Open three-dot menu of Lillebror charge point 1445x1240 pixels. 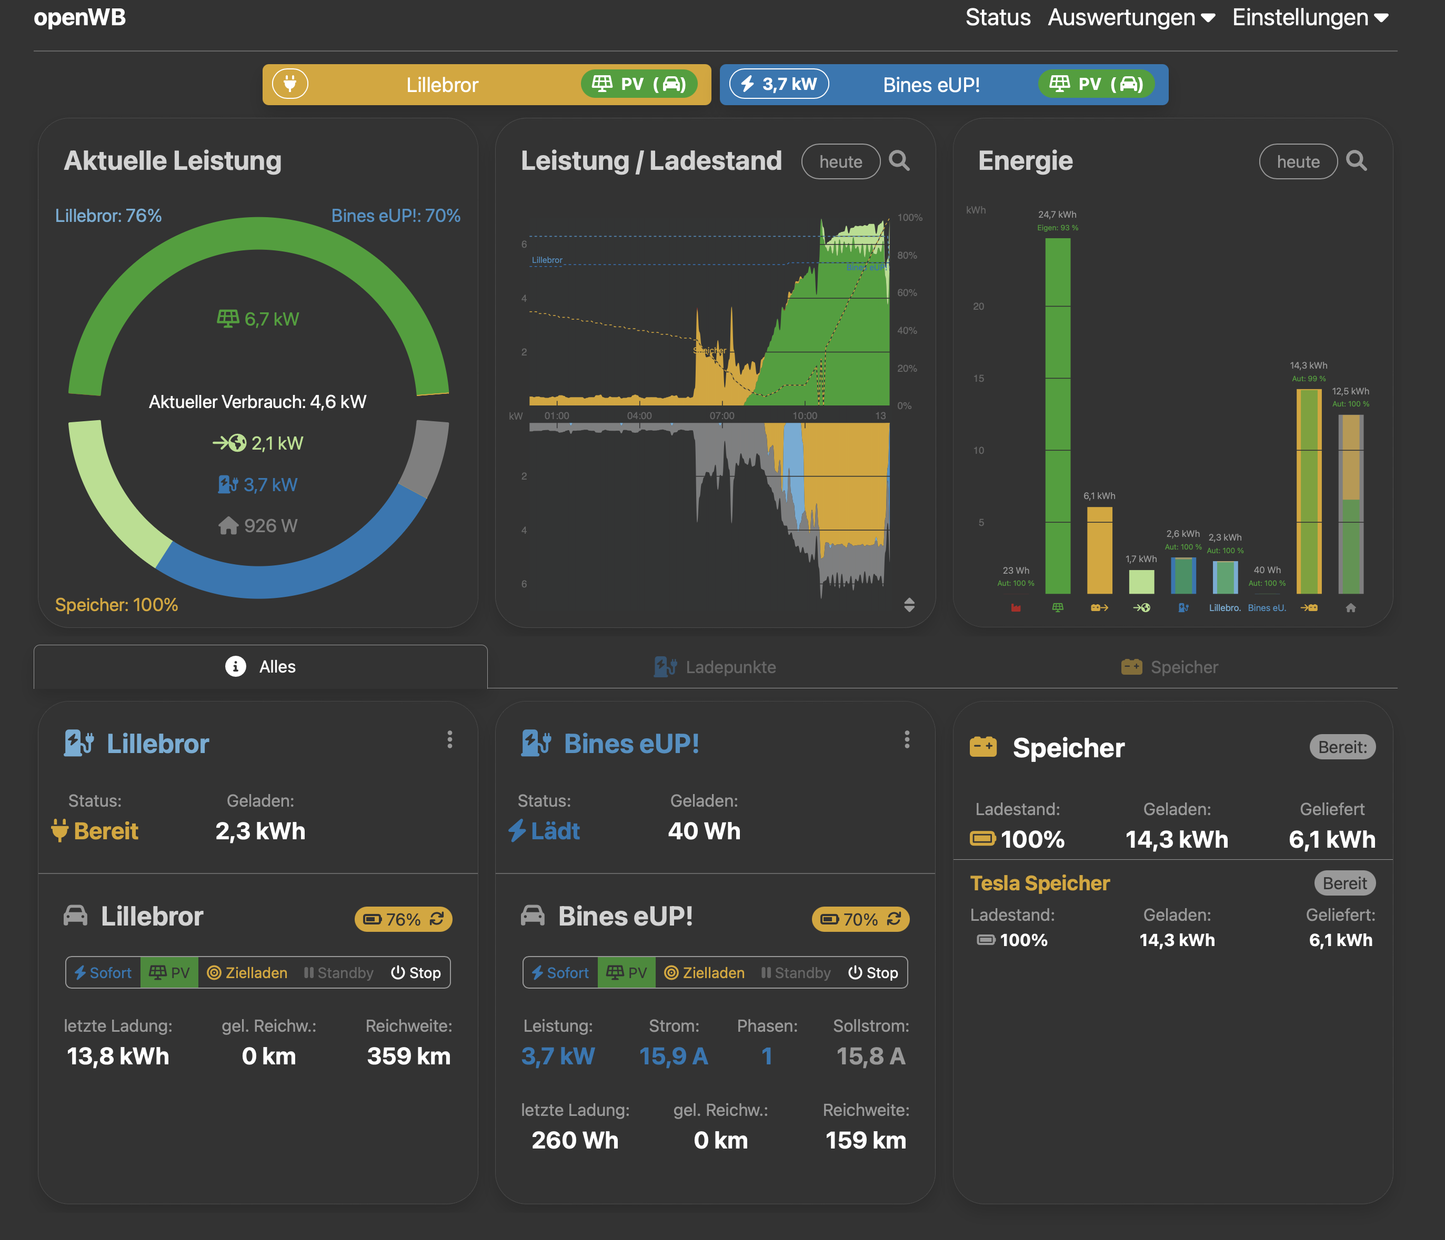point(450,739)
